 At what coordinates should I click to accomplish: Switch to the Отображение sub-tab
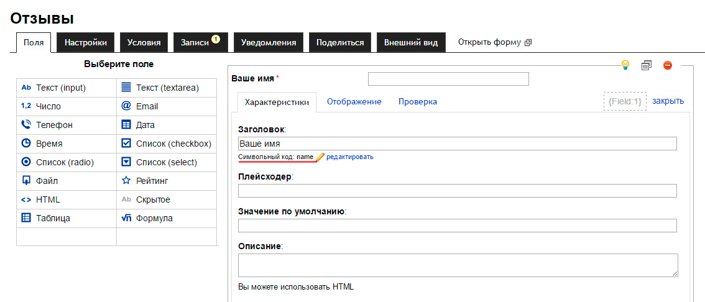pyautogui.click(x=354, y=101)
